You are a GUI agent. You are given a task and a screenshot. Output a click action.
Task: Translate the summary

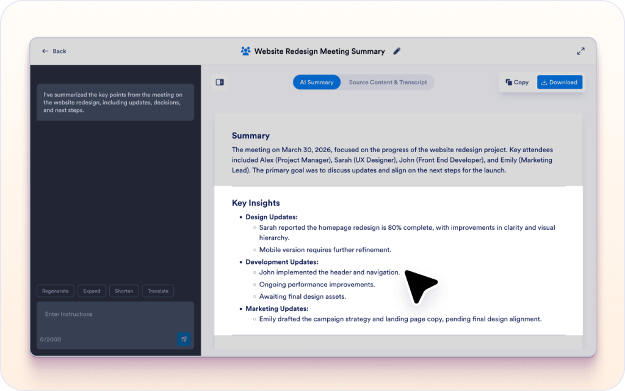157,291
